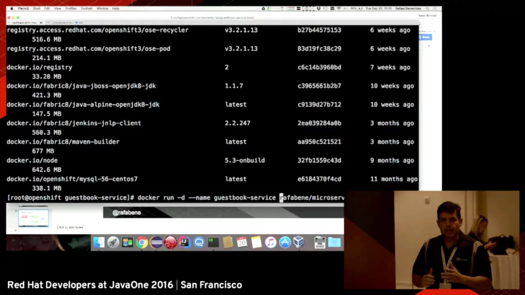This screenshot has width=525, height=295.
Task: Click the blue Share button in background window
Action: pos(425,37)
